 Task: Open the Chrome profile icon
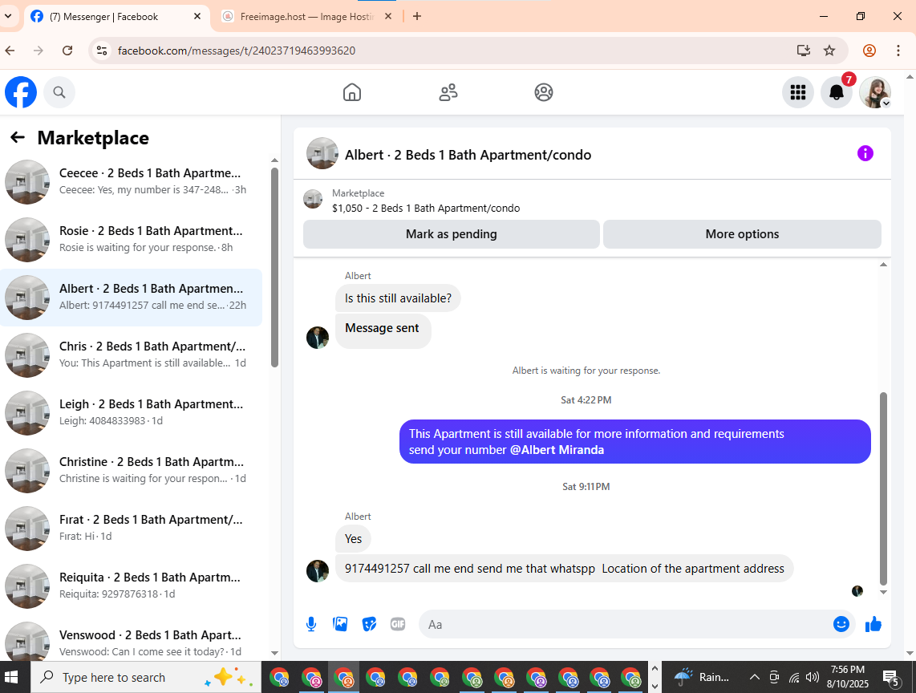click(869, 51)
